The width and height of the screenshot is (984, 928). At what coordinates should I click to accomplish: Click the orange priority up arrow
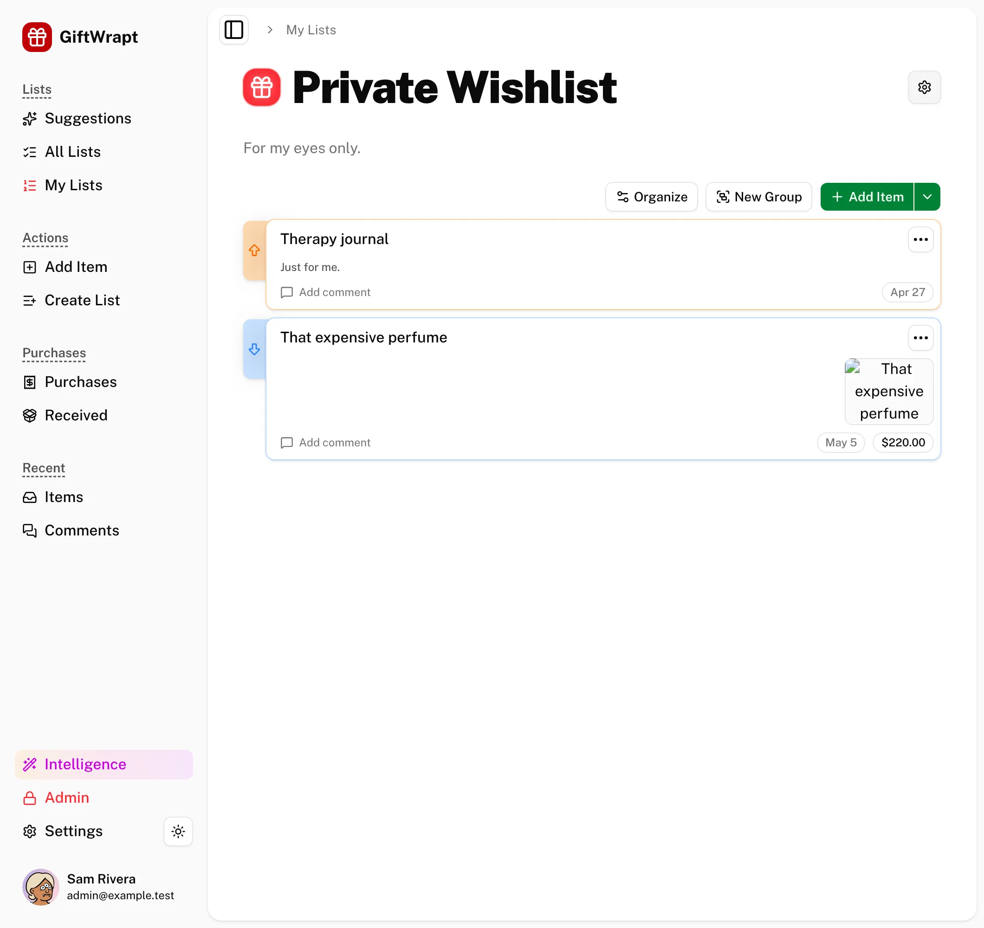click(254, 251)
